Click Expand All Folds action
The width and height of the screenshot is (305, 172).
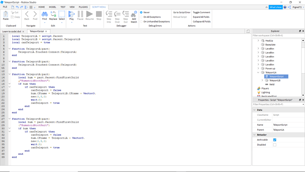pyautogui.click(x=201, y=17)
